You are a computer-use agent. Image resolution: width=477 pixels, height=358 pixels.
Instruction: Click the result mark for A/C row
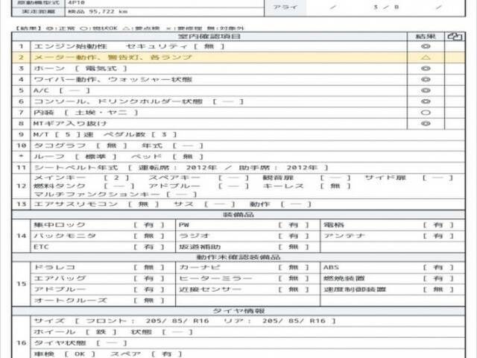[426, 90]
